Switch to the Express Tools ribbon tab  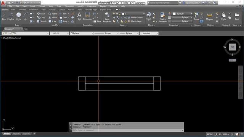(x=105, y=10)
